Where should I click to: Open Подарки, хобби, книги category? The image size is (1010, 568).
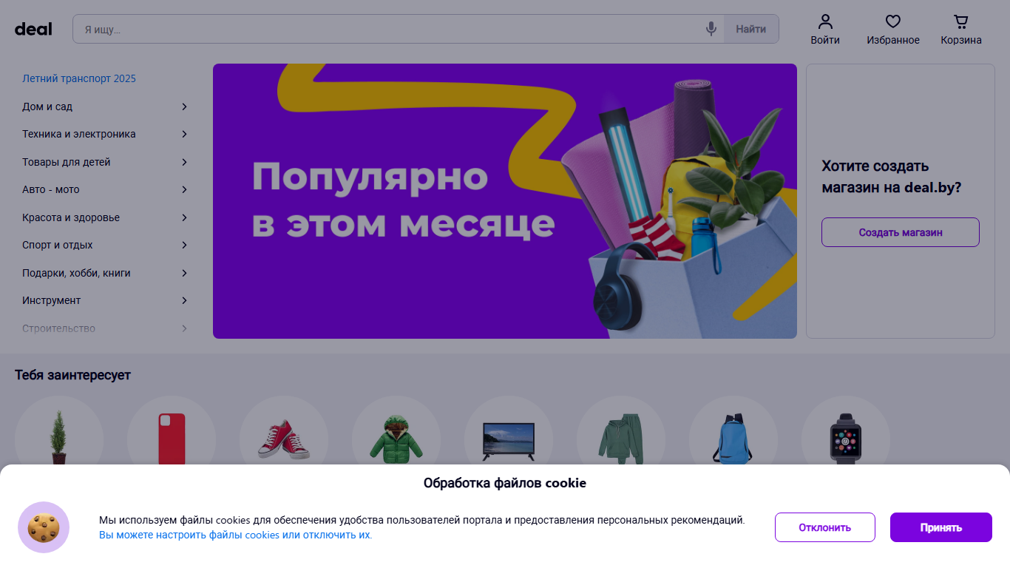pos(76,273)
